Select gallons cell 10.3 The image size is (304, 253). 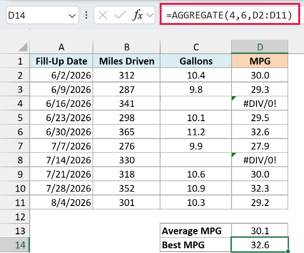tap(196, 202)
